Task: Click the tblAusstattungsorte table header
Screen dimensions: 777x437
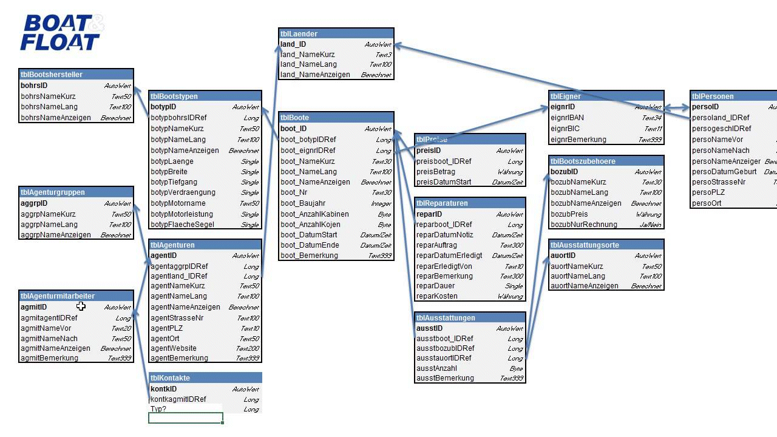Action: point(605,245)
